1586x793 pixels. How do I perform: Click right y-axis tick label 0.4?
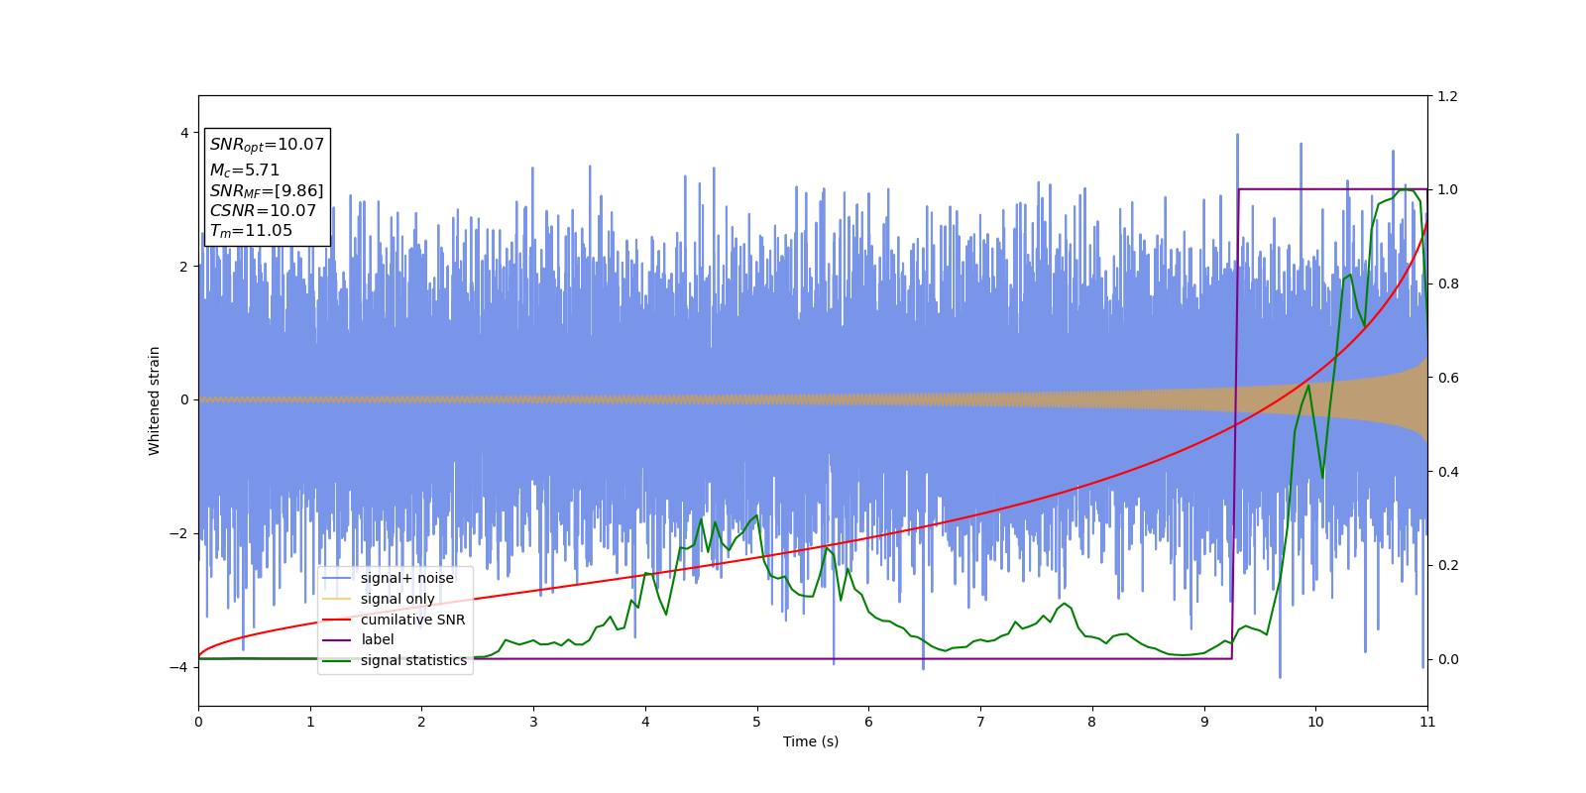point(1447,472)
